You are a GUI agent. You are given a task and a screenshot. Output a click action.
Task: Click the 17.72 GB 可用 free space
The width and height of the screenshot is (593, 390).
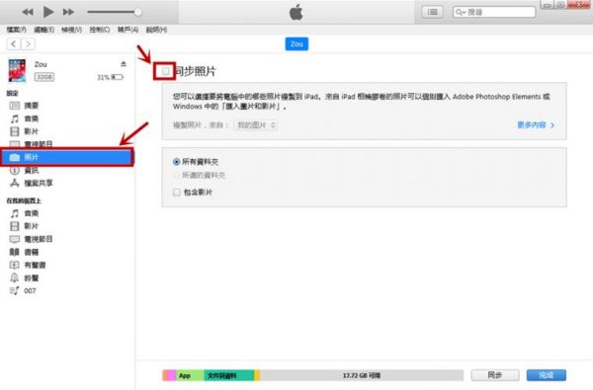point(361,375)
